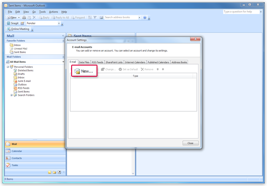Click the Delete X icon in the main toolbar
The width and height of the screenshot is (267, 186).
tap(34, 17)
